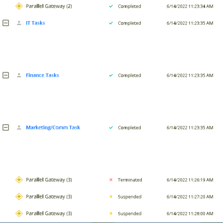Click the gateway icon on the Terminated row
223x223 pixels.
pos(19,180)
